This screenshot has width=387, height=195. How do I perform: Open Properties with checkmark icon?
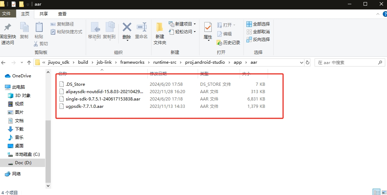[x=208, y=28]
